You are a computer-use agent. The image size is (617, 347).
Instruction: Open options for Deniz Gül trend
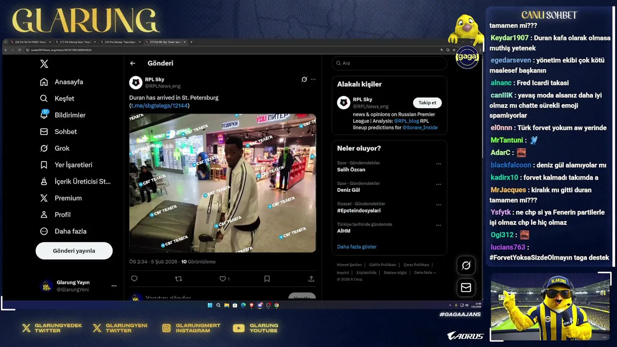coord(439,184)
